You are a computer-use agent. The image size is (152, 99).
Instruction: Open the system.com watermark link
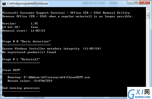142,97
